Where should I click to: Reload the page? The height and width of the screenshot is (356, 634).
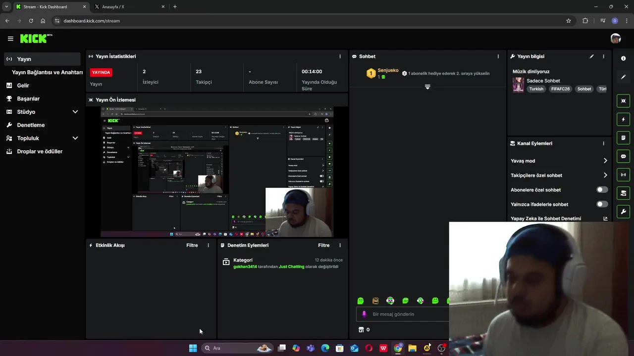pyautogui.click(x=31, y=21)
